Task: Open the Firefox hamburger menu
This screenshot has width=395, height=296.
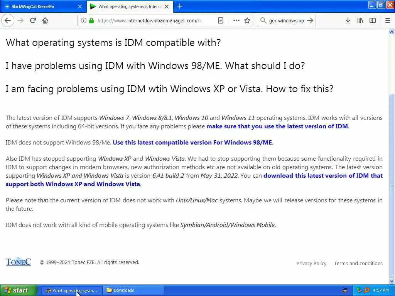Action: click(x=388, y=21)
